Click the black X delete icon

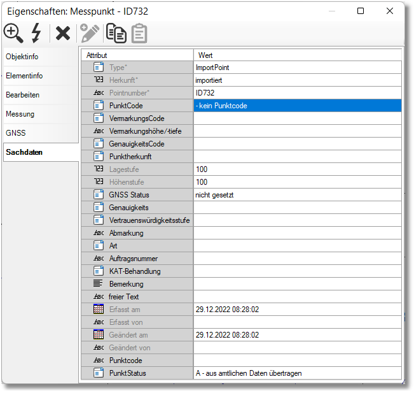[x=63, y=33]
